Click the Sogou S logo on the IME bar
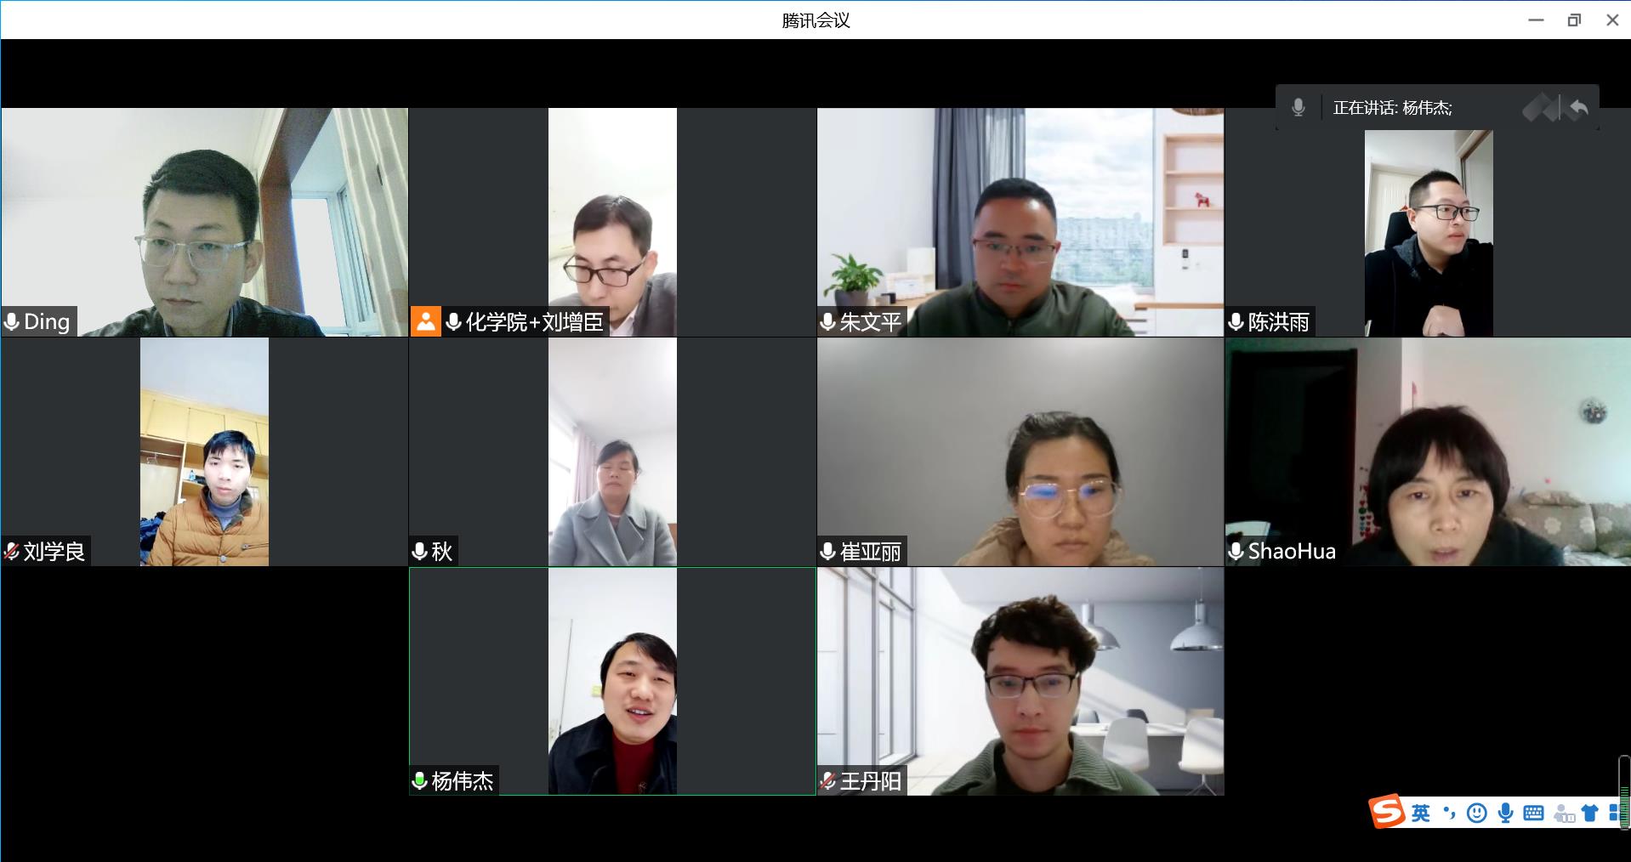Screen dimensions: 1631x862 [1387, 812]
